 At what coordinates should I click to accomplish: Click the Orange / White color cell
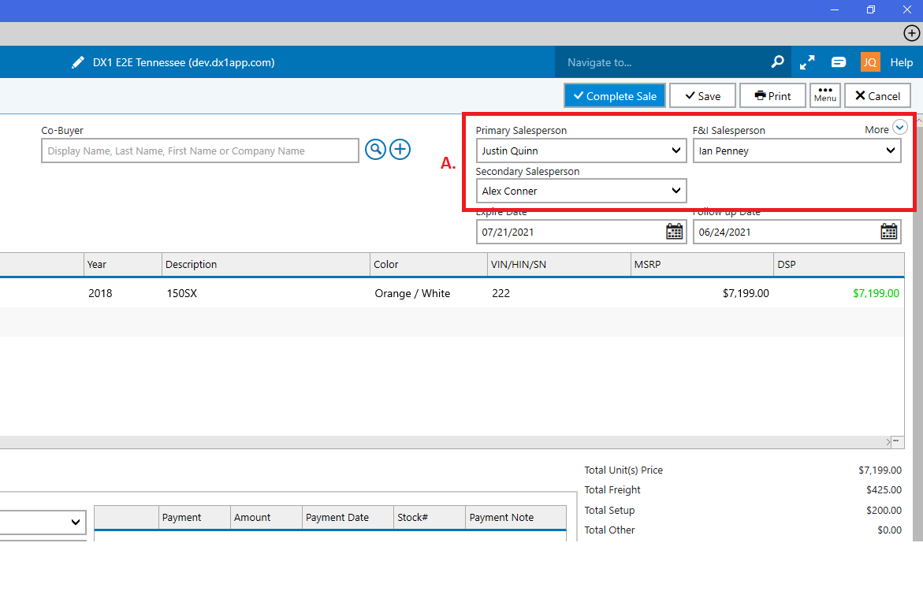pyautogui.click(x=412, y=293)
